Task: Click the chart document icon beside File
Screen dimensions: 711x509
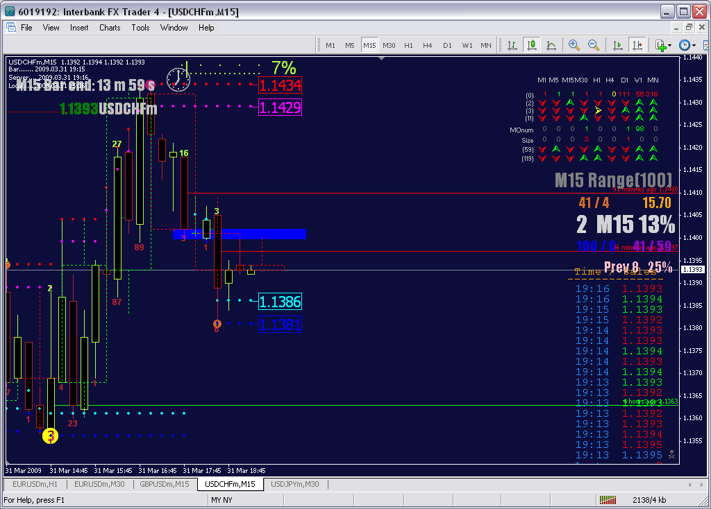Action: point(11,28)
